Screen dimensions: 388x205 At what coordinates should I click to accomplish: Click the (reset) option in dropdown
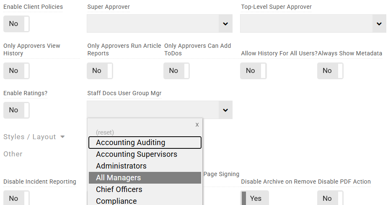pos(105,132)
